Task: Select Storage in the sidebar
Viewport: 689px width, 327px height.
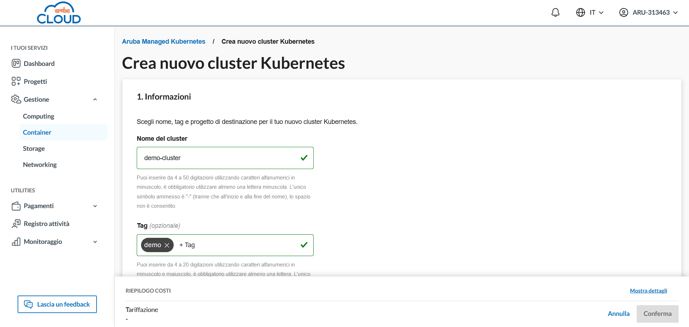Action: coord(34,149)
